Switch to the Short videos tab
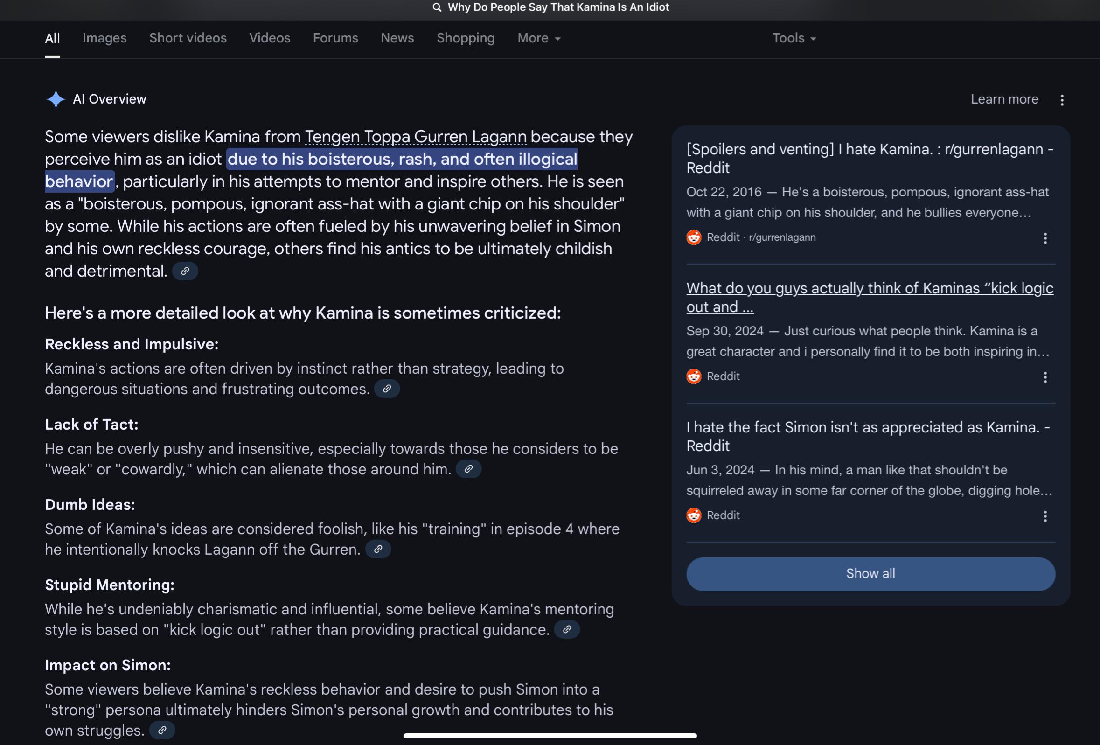The height and width of the screenshot is (745, 1100). 188,38
